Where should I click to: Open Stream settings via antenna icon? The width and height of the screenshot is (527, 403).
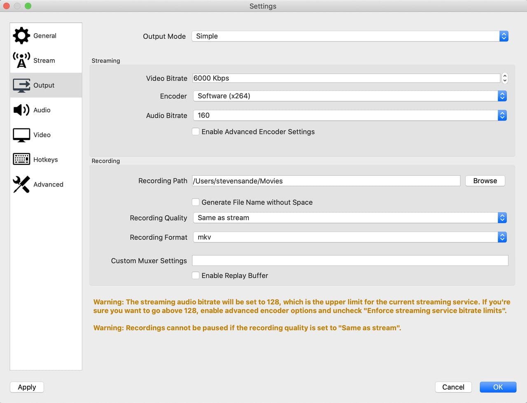pyautogui.click(x=21, y=61)
